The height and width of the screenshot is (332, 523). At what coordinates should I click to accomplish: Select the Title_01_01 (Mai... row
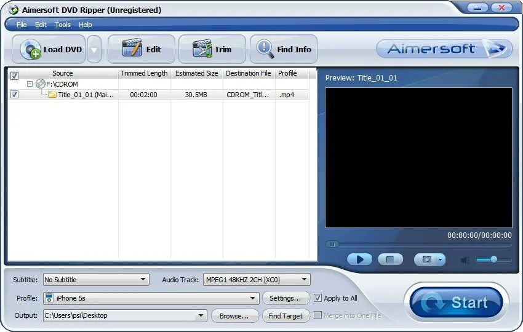[158, 95]
